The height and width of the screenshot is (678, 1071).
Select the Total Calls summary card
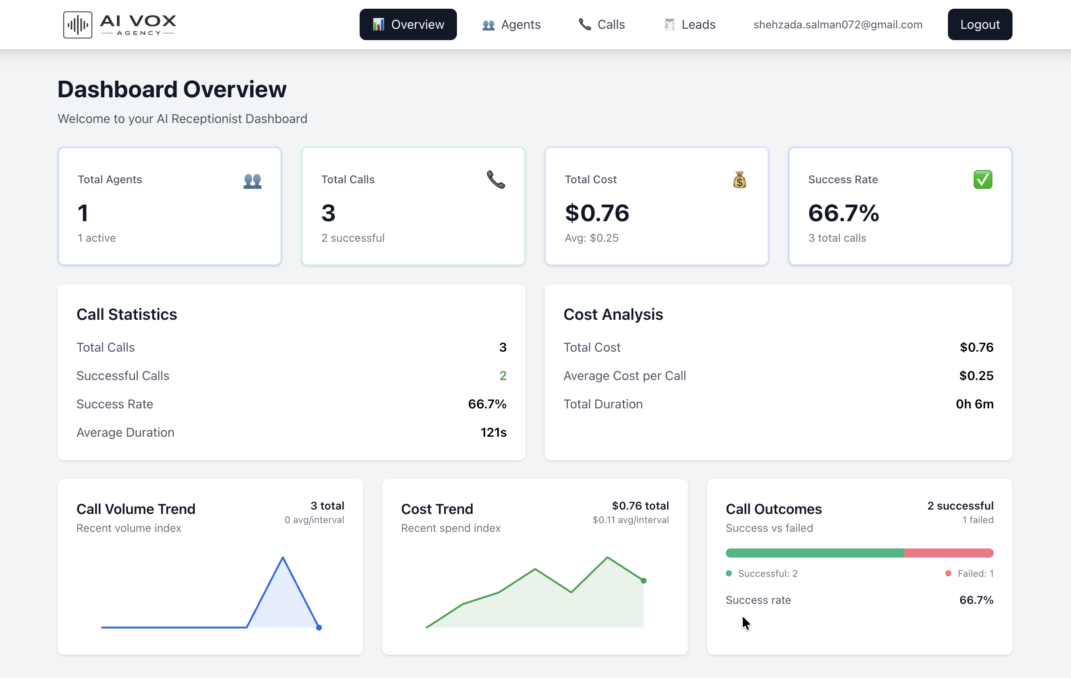(x=413, y=206)
